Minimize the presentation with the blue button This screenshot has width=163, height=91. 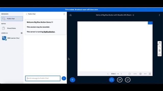150,23
